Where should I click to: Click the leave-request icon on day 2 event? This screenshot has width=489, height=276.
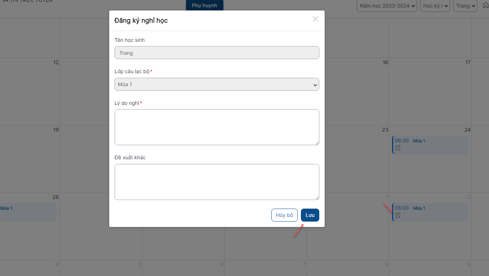click(x=398, y=215)
